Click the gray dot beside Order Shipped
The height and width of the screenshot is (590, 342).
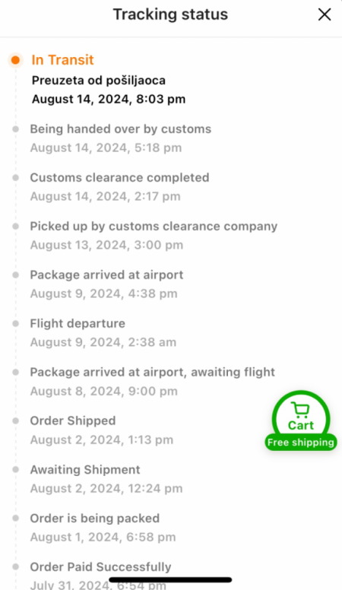15,420
